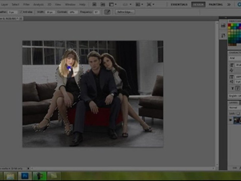The height and width of the screenshot is (181, 241).
Task: Launch Mini Bridge icon
Action: (x=103, y=5)
